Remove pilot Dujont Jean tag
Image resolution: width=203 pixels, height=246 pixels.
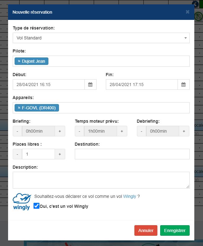(x=19, y=61)
